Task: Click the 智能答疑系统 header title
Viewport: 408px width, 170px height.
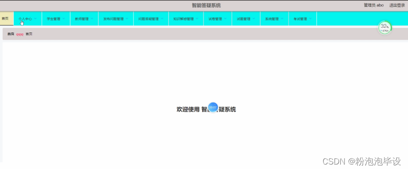Action: (x=206, y=5)
